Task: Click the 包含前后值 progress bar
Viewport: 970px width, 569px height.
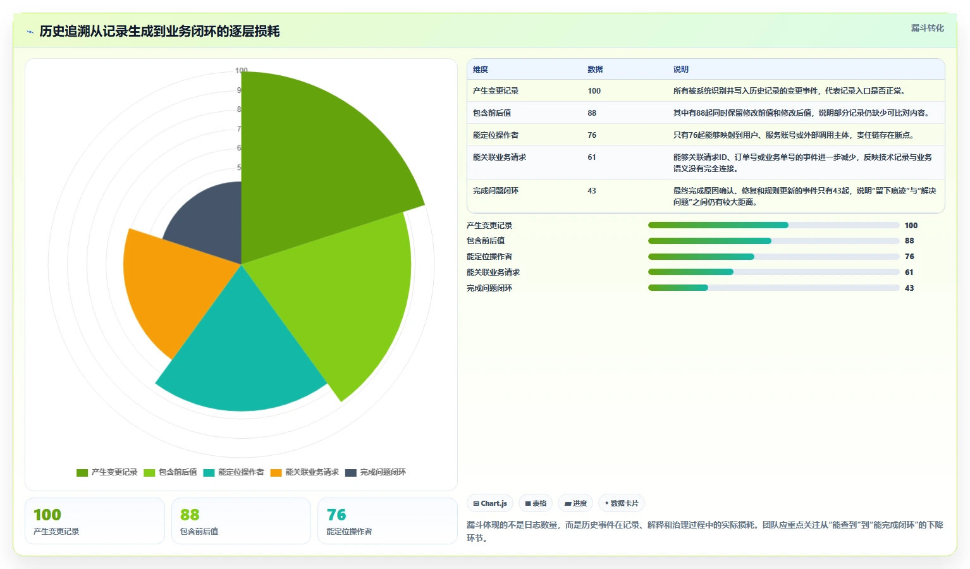Action: coord(773,241)
